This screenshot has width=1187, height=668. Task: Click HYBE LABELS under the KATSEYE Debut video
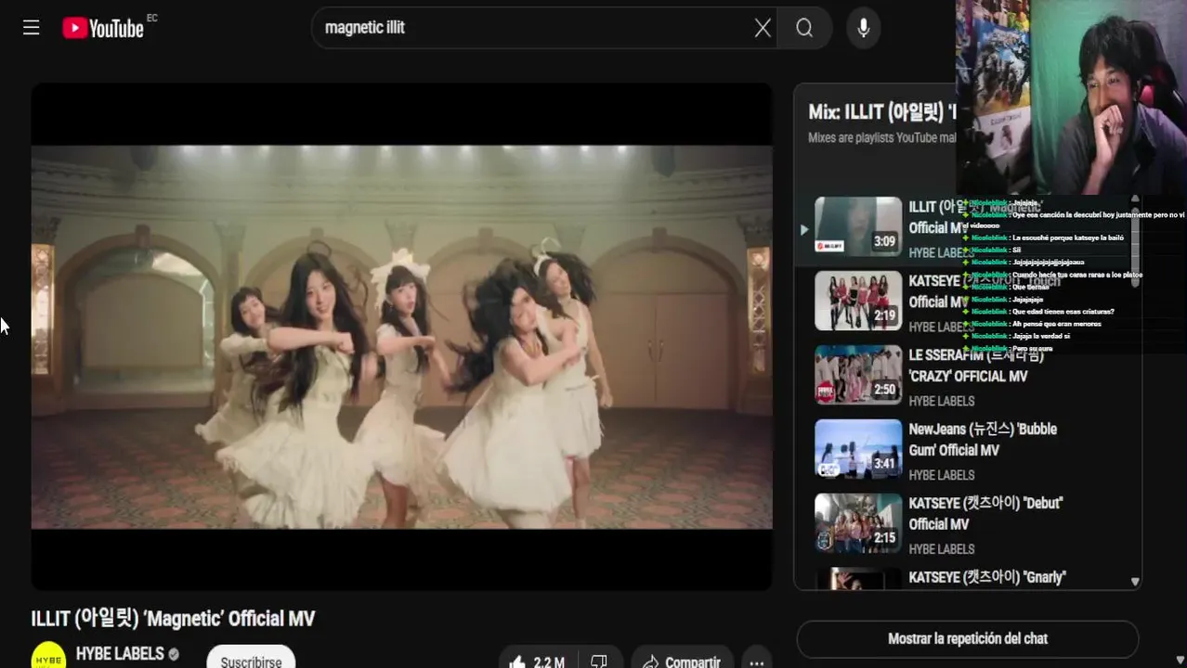pos(941,549)
